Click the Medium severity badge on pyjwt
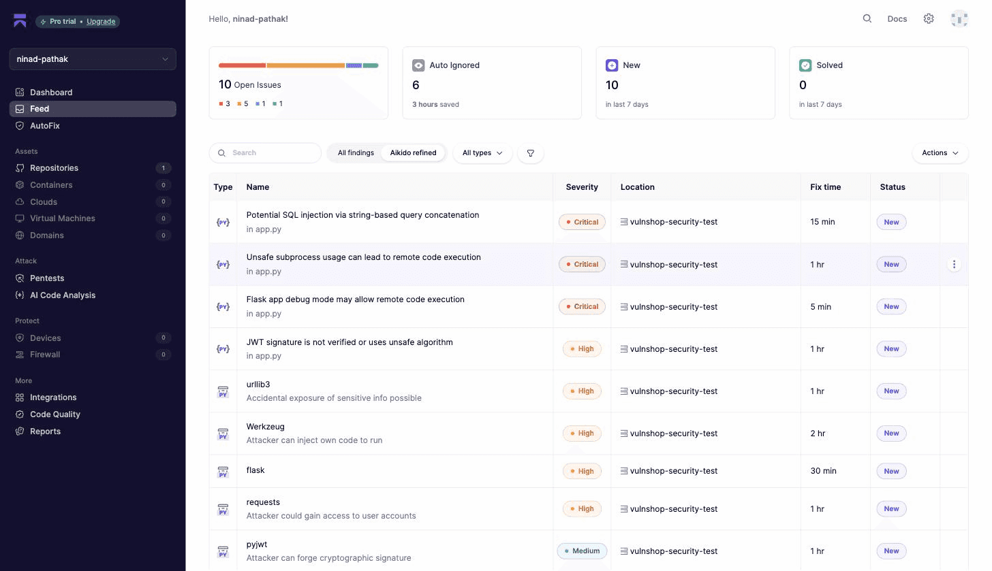The height and width of the screenshot is (571, 992). tap(582, 551)
